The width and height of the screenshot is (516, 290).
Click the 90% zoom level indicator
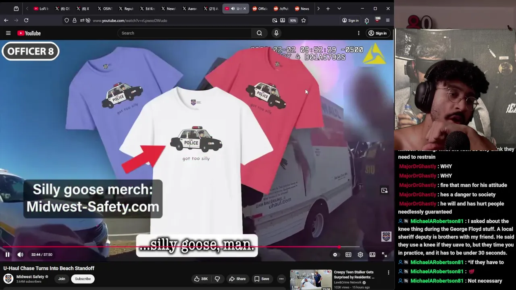pyautogui.click(x=293, y=21)
